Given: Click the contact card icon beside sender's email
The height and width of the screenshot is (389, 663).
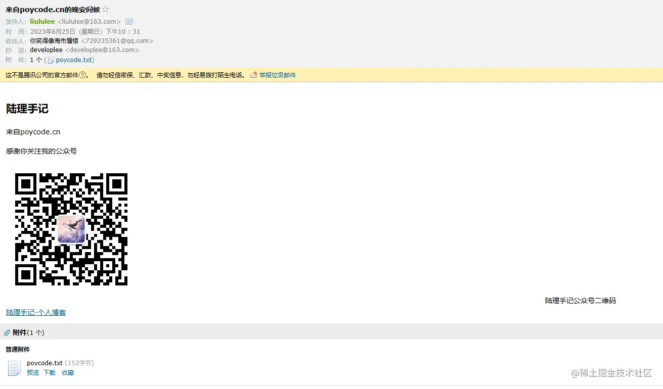Looking at the screenshot, I should [x=129, y=21].
